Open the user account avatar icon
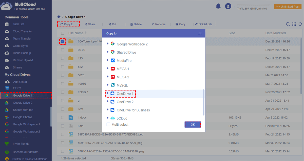The image size is (304, 161). click(x=228, y=6)
